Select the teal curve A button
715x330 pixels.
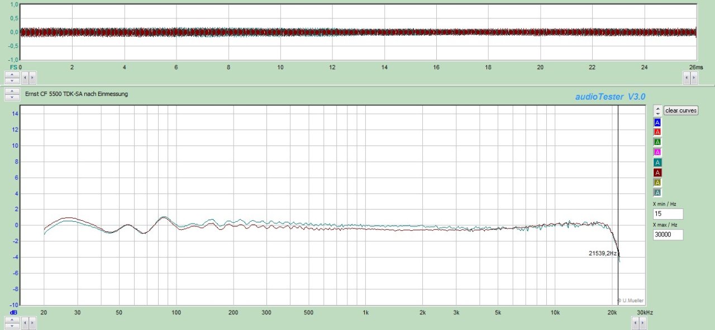657,162
